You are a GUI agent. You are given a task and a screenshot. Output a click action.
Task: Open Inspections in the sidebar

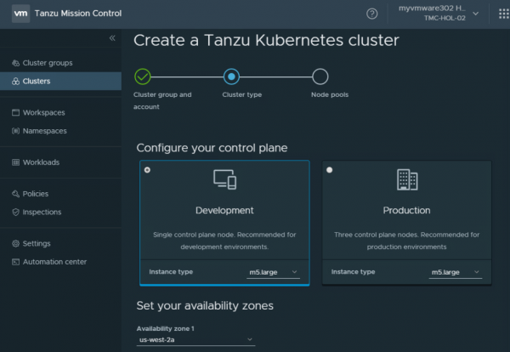(42, 212)
